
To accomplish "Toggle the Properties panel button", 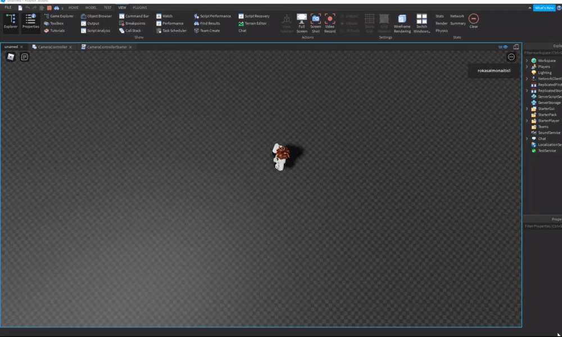I will [x=30, y=22].
